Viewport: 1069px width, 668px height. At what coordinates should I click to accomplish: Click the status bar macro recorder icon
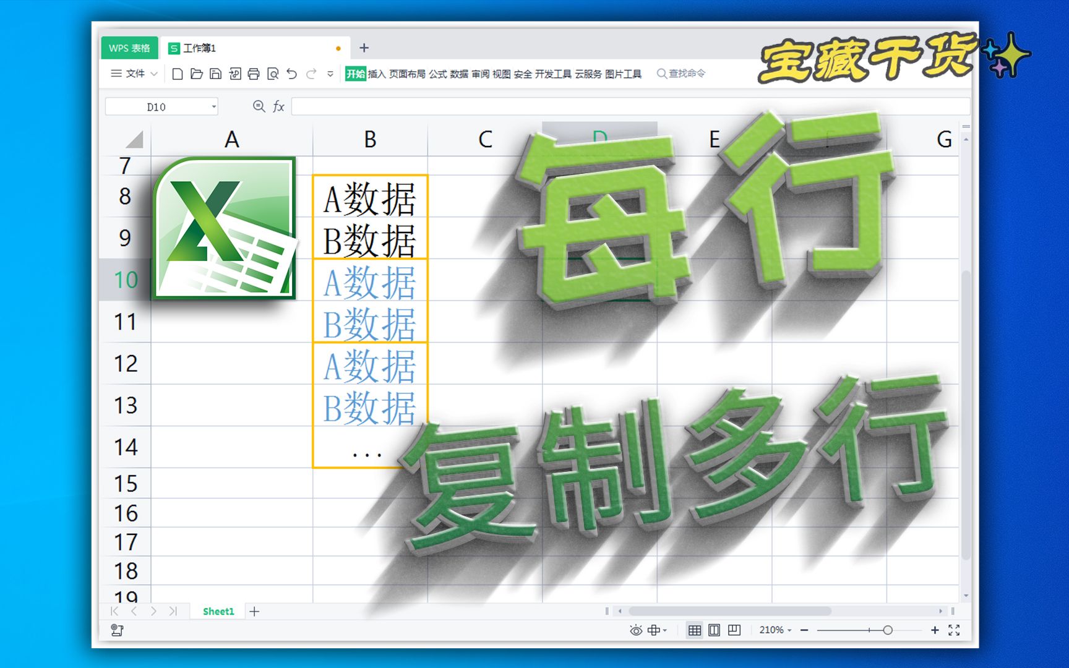117,630
